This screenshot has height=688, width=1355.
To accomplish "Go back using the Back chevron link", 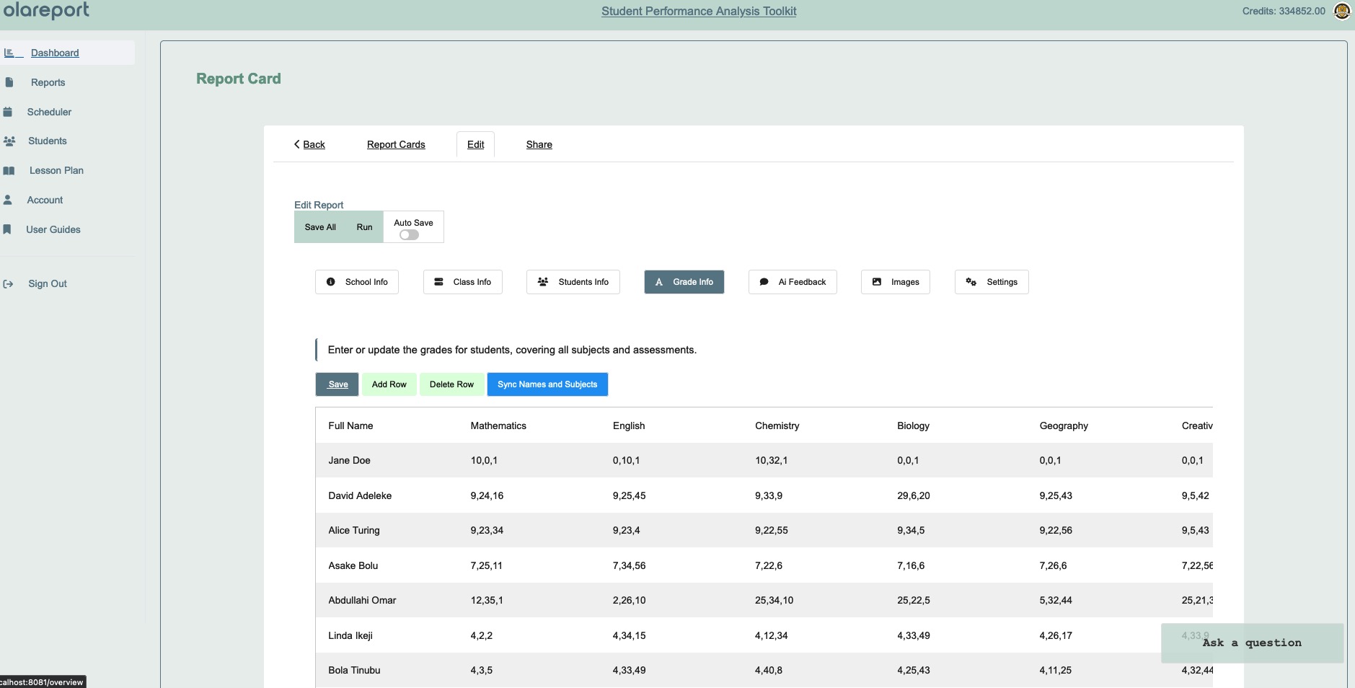I will coord(309,144).
